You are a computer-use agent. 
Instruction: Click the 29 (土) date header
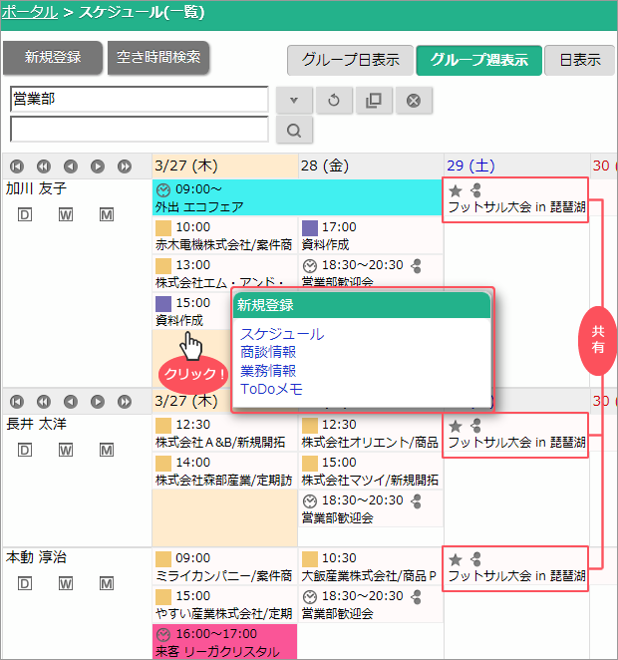point(470,165)
